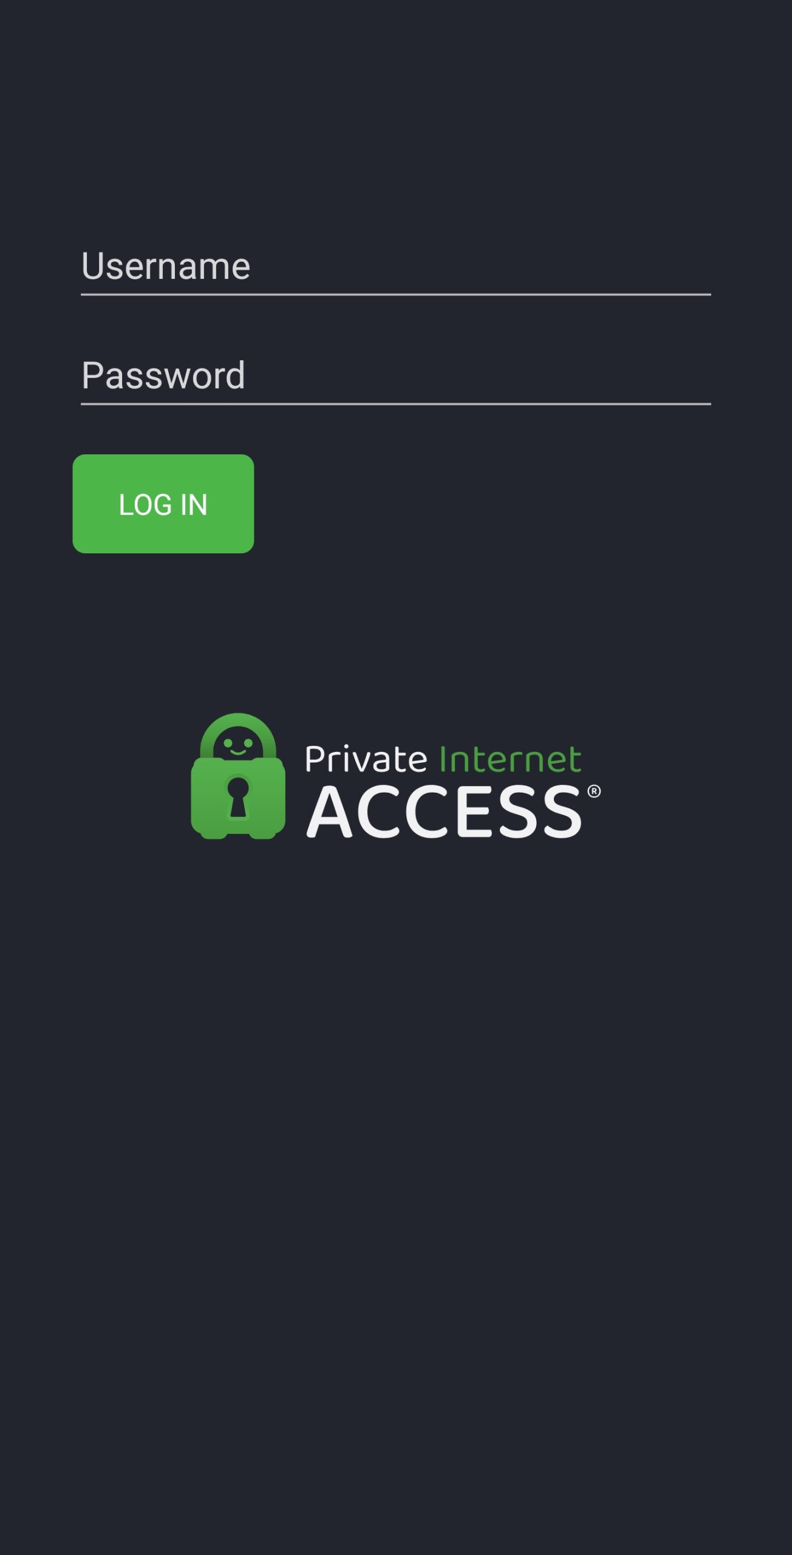Tap the LOG IN text label

click(163, 505)
